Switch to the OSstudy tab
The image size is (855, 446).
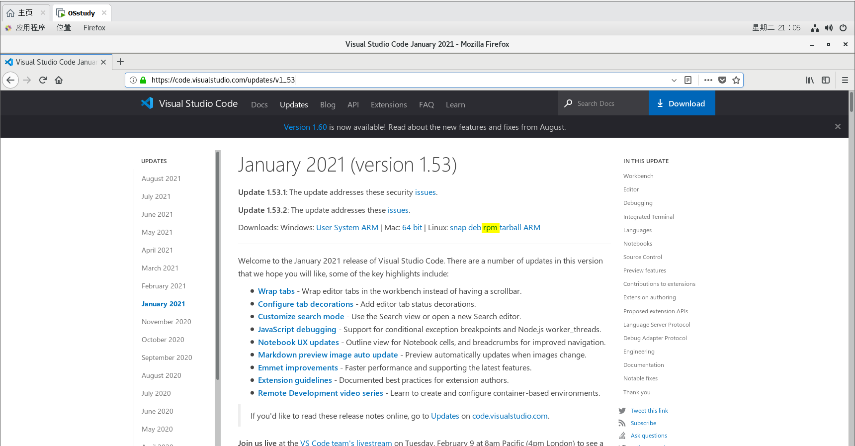[x=81, y=13]
